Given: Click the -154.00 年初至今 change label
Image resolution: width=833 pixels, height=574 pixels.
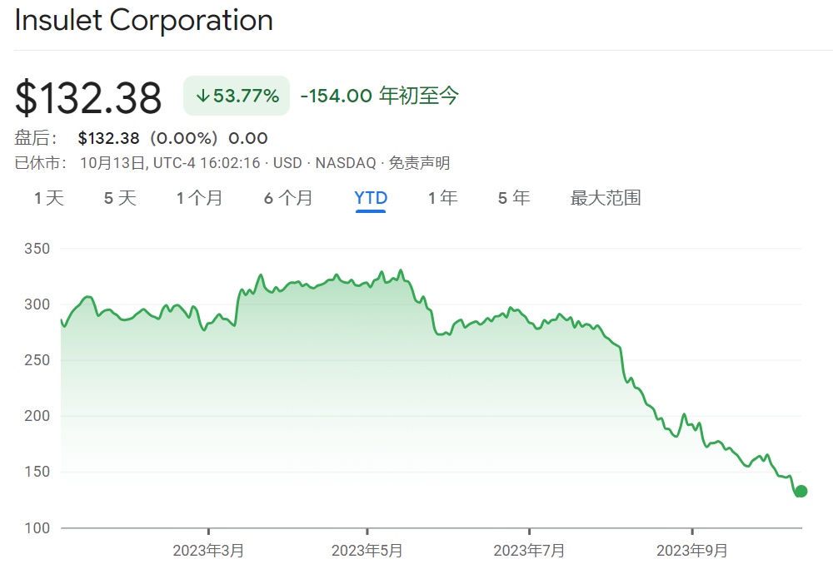Looking at the screenshot, I should 379,96.
